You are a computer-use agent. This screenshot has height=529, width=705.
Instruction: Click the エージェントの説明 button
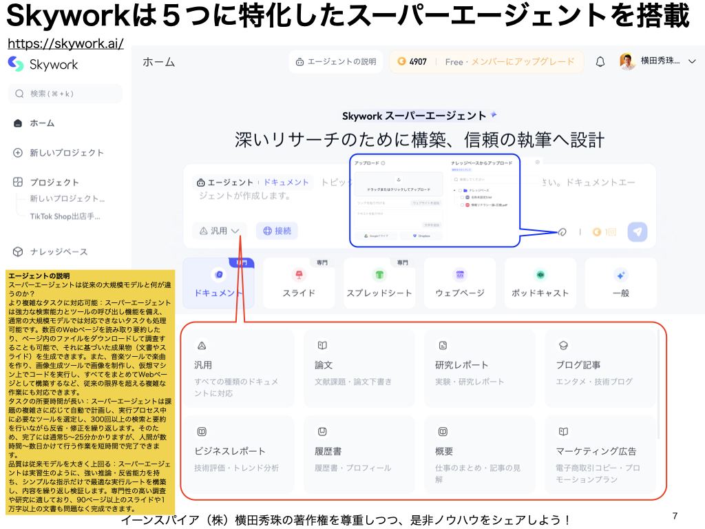pyautogui.click(x=336, y=61)
